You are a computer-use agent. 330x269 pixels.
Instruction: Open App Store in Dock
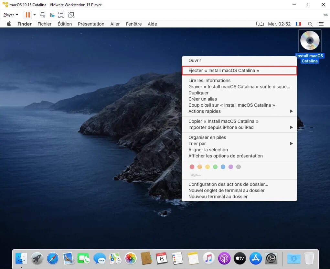coord(255,258)
